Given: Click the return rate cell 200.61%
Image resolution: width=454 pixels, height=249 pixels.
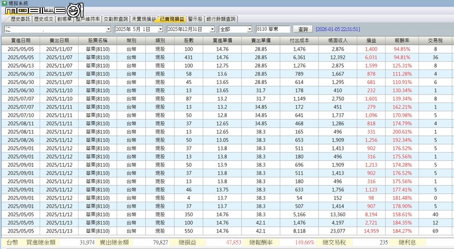Looking at the screenshot, I should pos(402,132).
